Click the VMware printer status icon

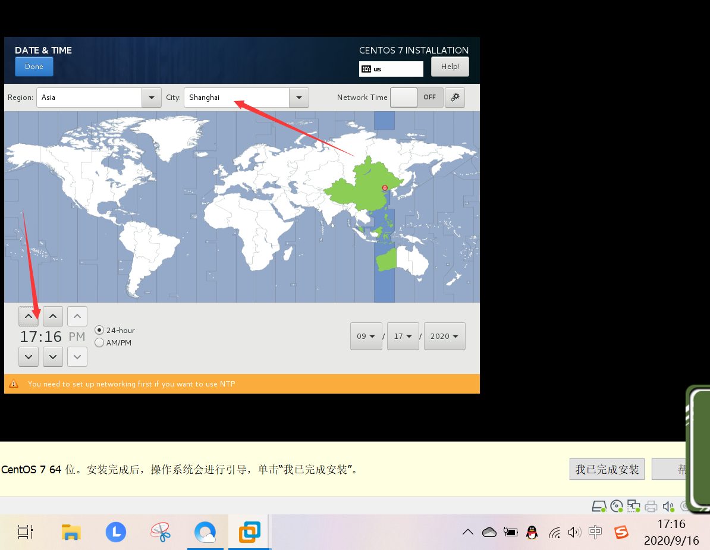(x=651, y=506)
